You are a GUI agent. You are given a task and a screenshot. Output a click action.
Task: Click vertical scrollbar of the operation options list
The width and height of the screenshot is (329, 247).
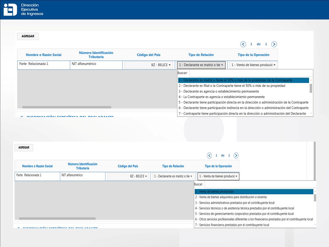tap(315, 198)
